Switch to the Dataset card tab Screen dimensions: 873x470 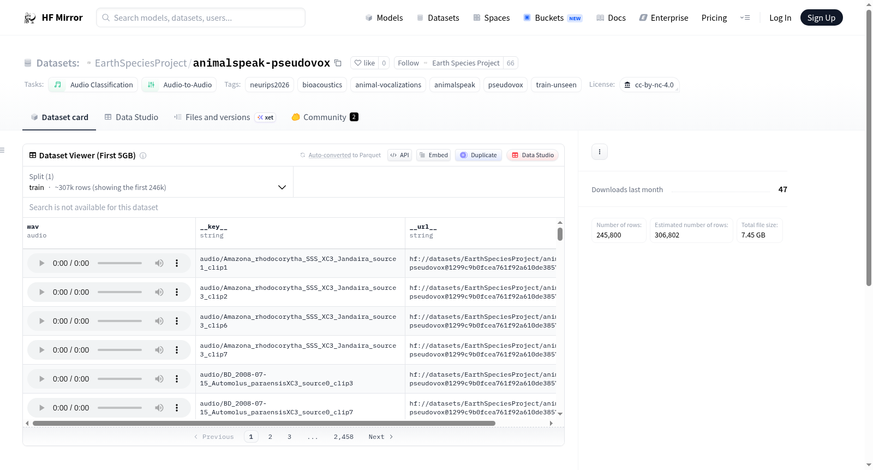click(59, 117)
